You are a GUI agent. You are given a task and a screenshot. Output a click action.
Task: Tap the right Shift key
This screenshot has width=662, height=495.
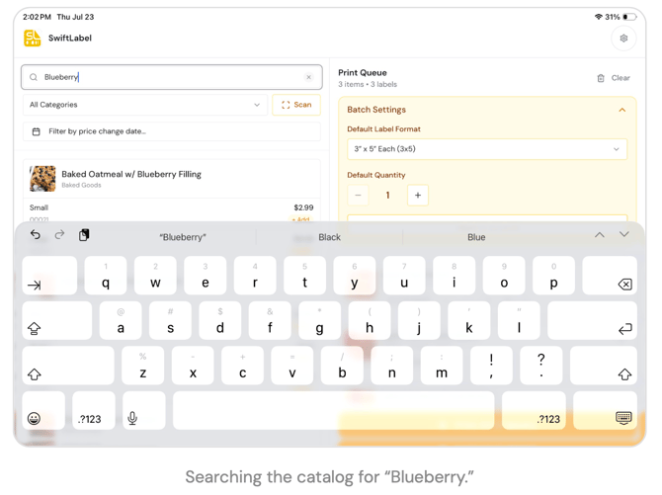(604, 366)
